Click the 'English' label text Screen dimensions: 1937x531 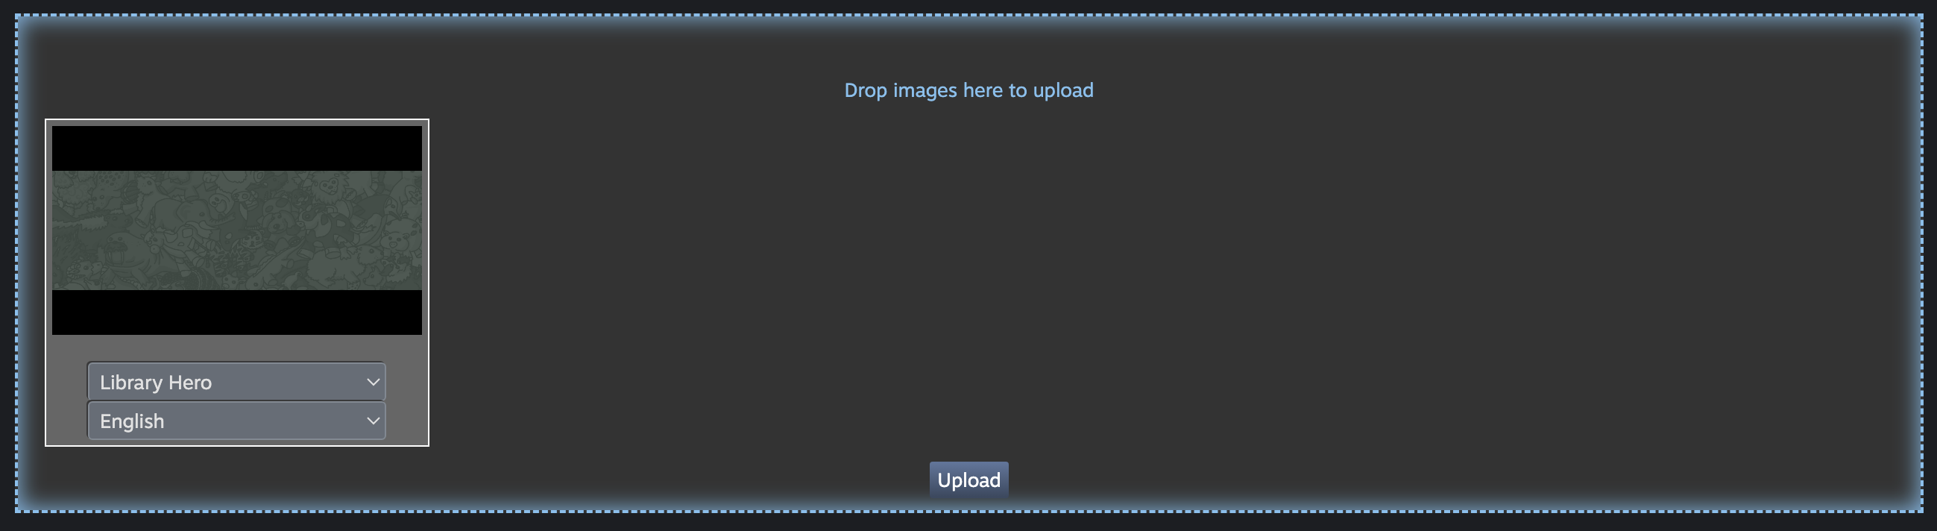[x=131, y=421]
